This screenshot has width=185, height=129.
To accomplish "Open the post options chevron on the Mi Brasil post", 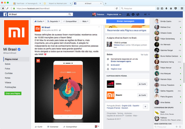I will (99, 27).
